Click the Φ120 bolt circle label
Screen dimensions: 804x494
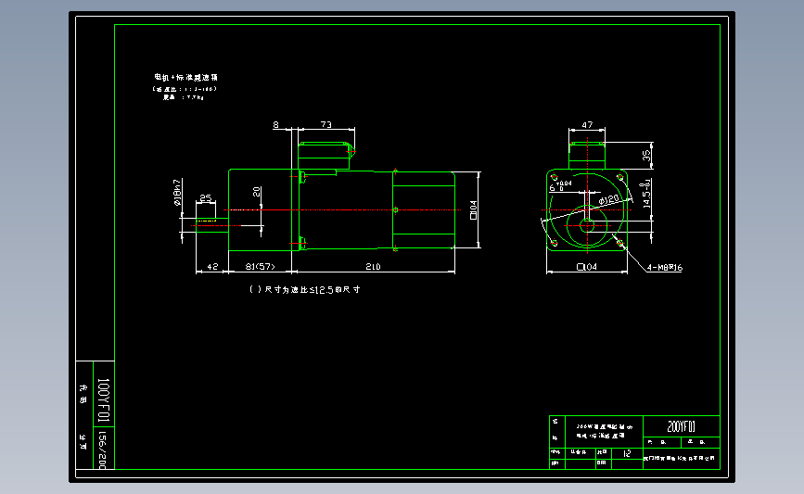(x=608, y=200)
